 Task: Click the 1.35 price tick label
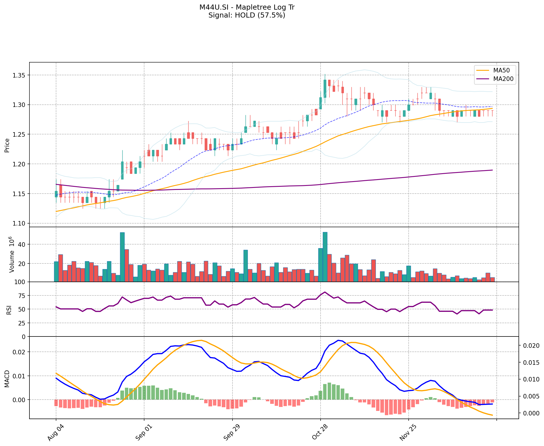(x=19, y=75)
